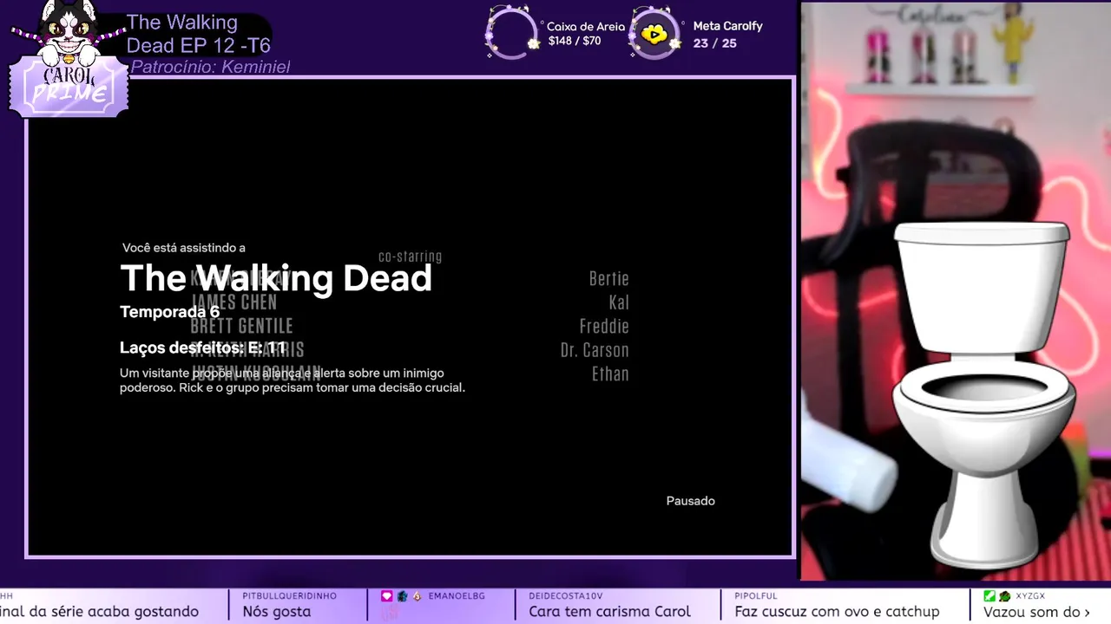Click the 'The Walking Dead' show title
The width and height of the screenshot is (1111, 624).
point(276,277)
